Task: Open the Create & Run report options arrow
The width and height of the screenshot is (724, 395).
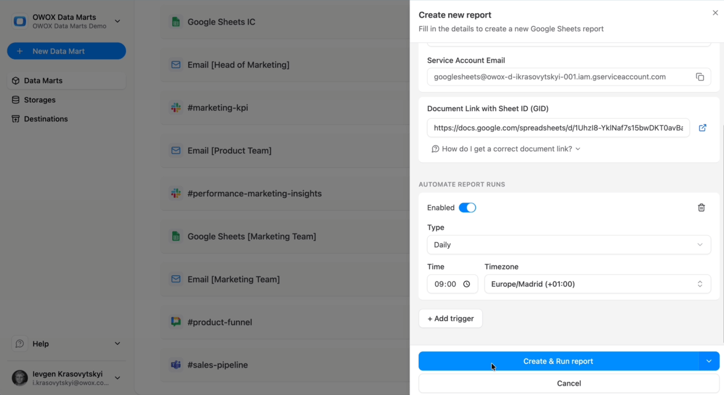Action: 709,361
